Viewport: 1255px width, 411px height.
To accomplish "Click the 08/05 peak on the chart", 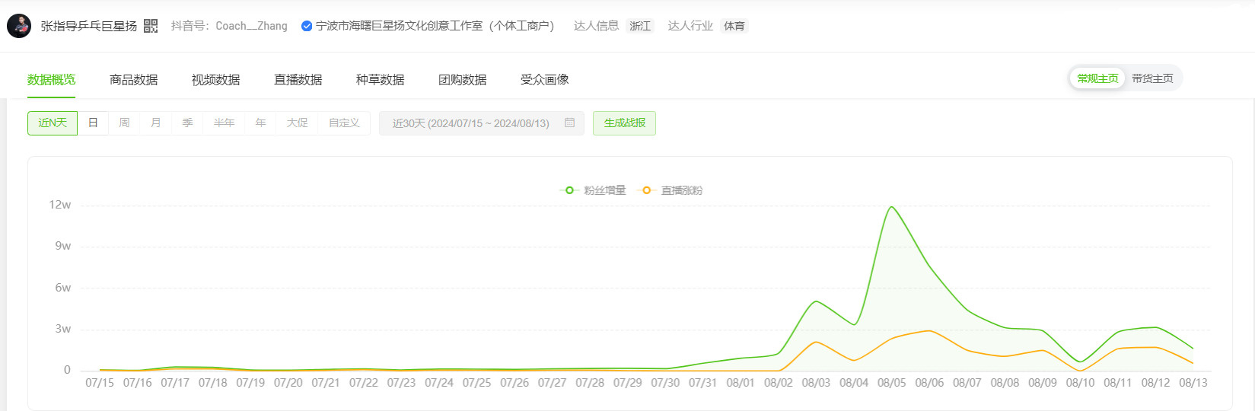I will pyautogui.click(x=891, y=207).
